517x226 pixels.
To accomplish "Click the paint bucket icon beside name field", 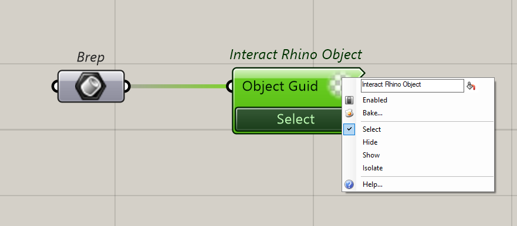I will 471,86.
